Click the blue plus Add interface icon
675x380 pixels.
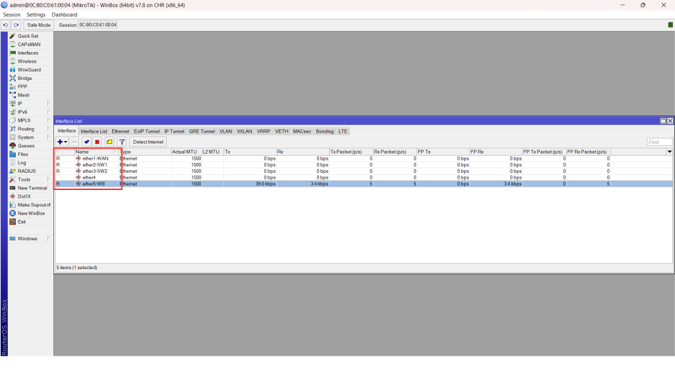[61, 142]
